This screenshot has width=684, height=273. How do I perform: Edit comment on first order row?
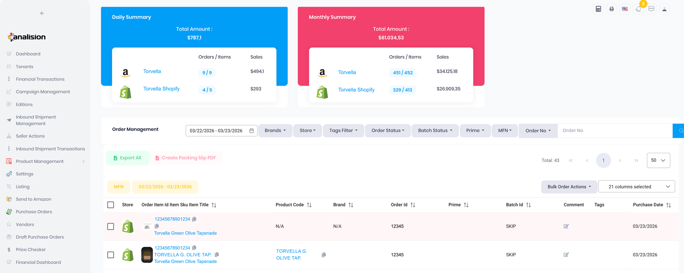coord(566,226)
